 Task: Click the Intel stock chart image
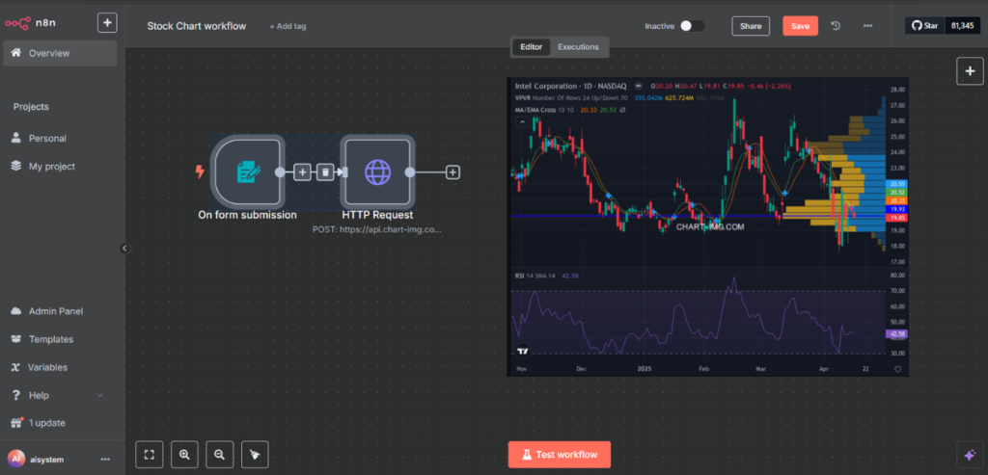[707, 227]
